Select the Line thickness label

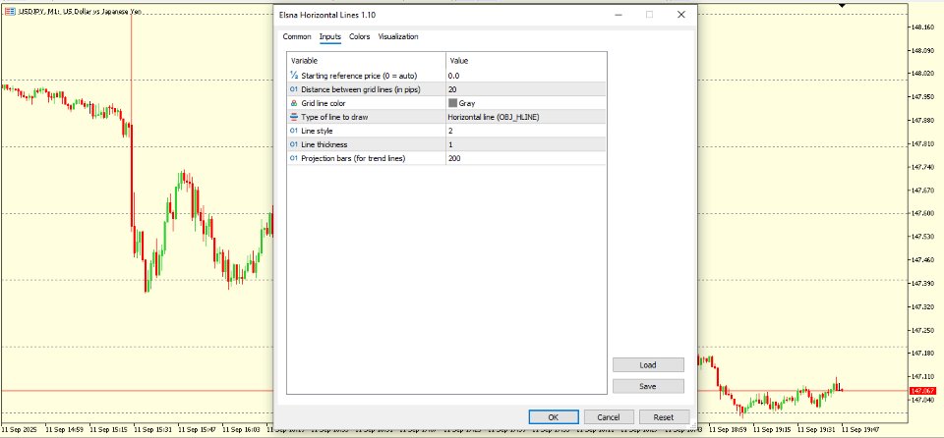[x=324, y=144]
